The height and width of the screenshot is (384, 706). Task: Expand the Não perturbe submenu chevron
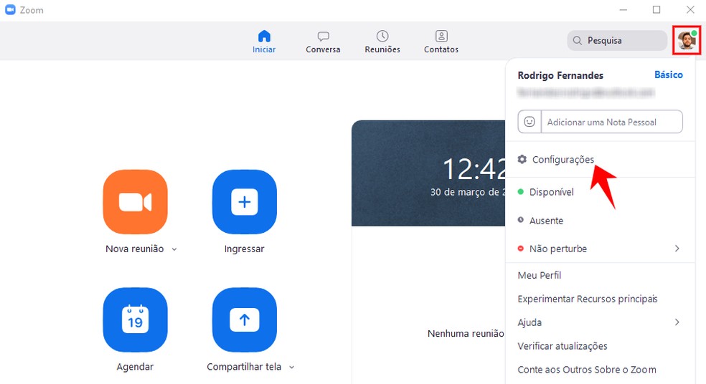click(677, 248)
